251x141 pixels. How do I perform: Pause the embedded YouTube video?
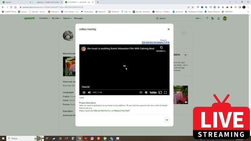click(x=84, y=92)
